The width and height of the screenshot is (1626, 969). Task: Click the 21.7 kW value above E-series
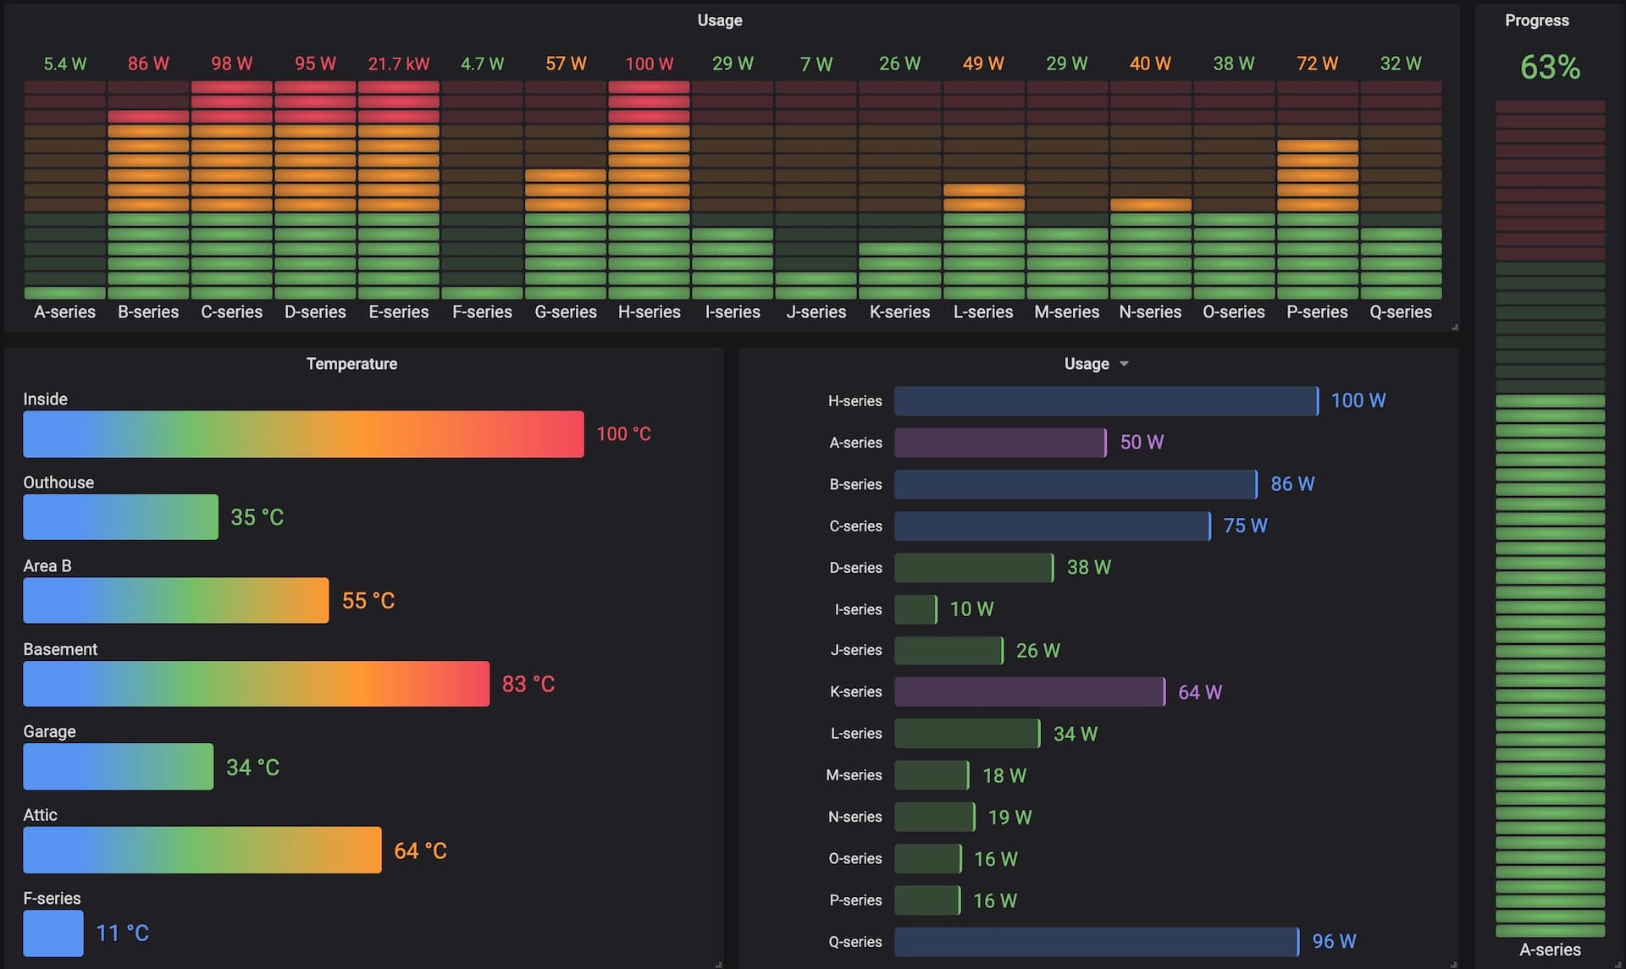click(398, 63)
